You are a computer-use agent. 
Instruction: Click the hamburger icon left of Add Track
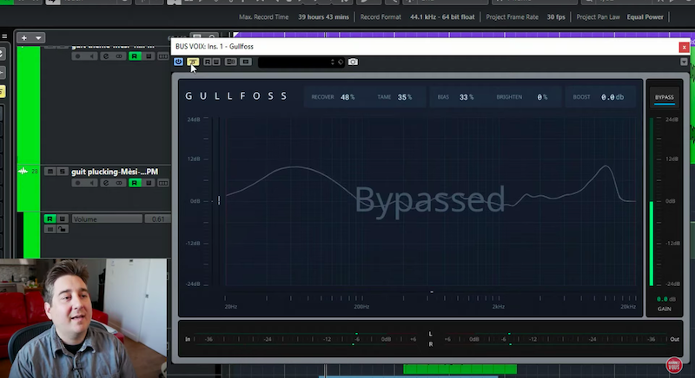4,36
